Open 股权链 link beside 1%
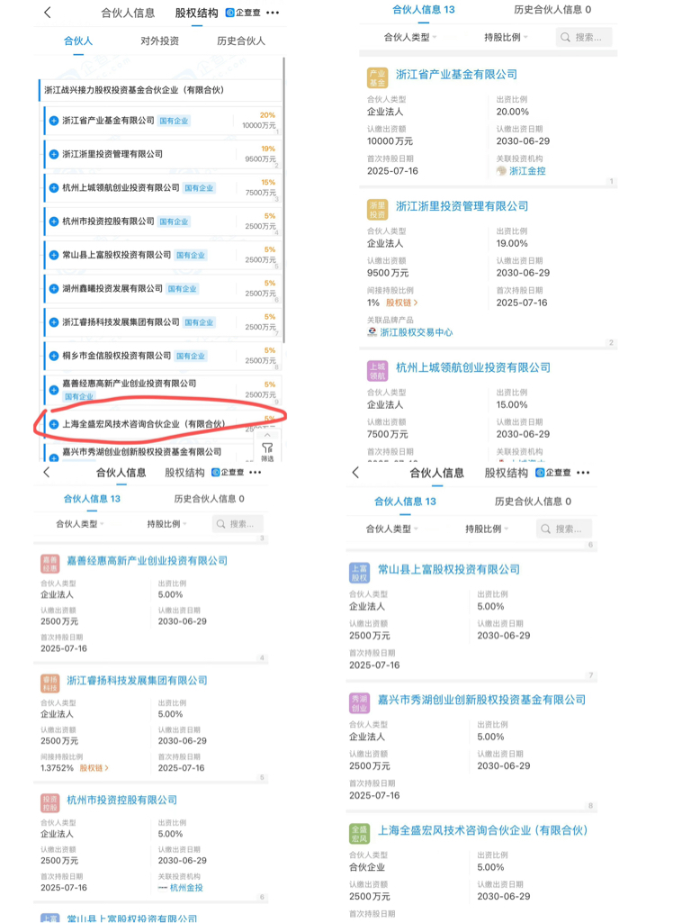Viewport: 691px width, 923px height. [401, 303]
